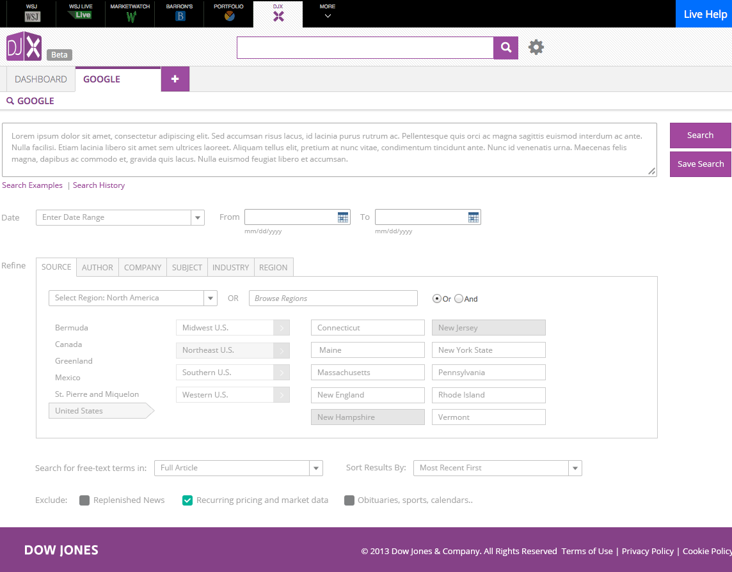
Task: Check the Replenished News checkbox
Action: [84, 500]
